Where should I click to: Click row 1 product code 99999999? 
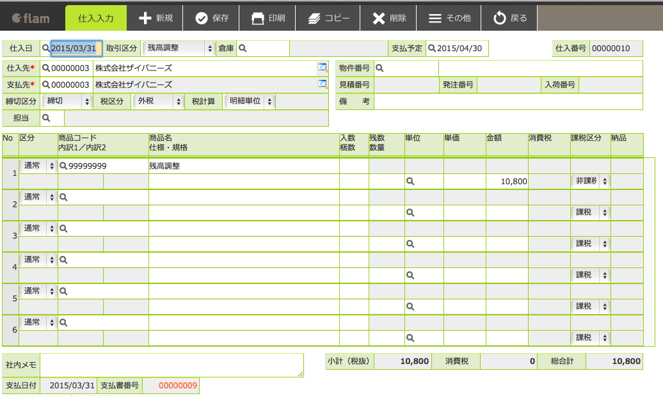point(88,166)
